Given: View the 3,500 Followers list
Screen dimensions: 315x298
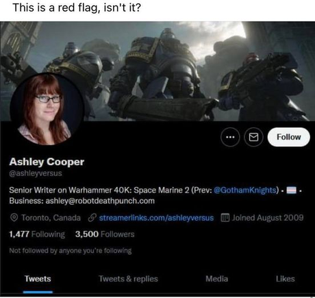Looking at the screenshot, I should pos(105,234).
